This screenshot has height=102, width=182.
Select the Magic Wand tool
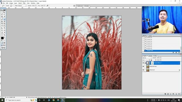tap(4, 15)
